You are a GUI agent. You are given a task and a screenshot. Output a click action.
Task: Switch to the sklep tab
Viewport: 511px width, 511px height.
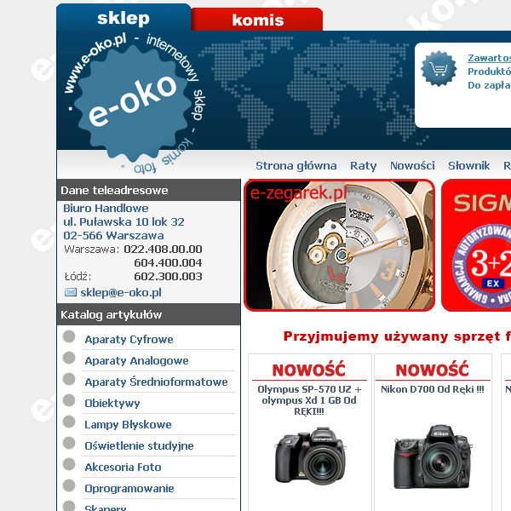pyautogui.click(x=123, y=18)
